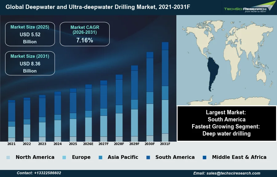
Task: Click the sales@techsciresearch.com email address
Action: click(x=227, y=173)
